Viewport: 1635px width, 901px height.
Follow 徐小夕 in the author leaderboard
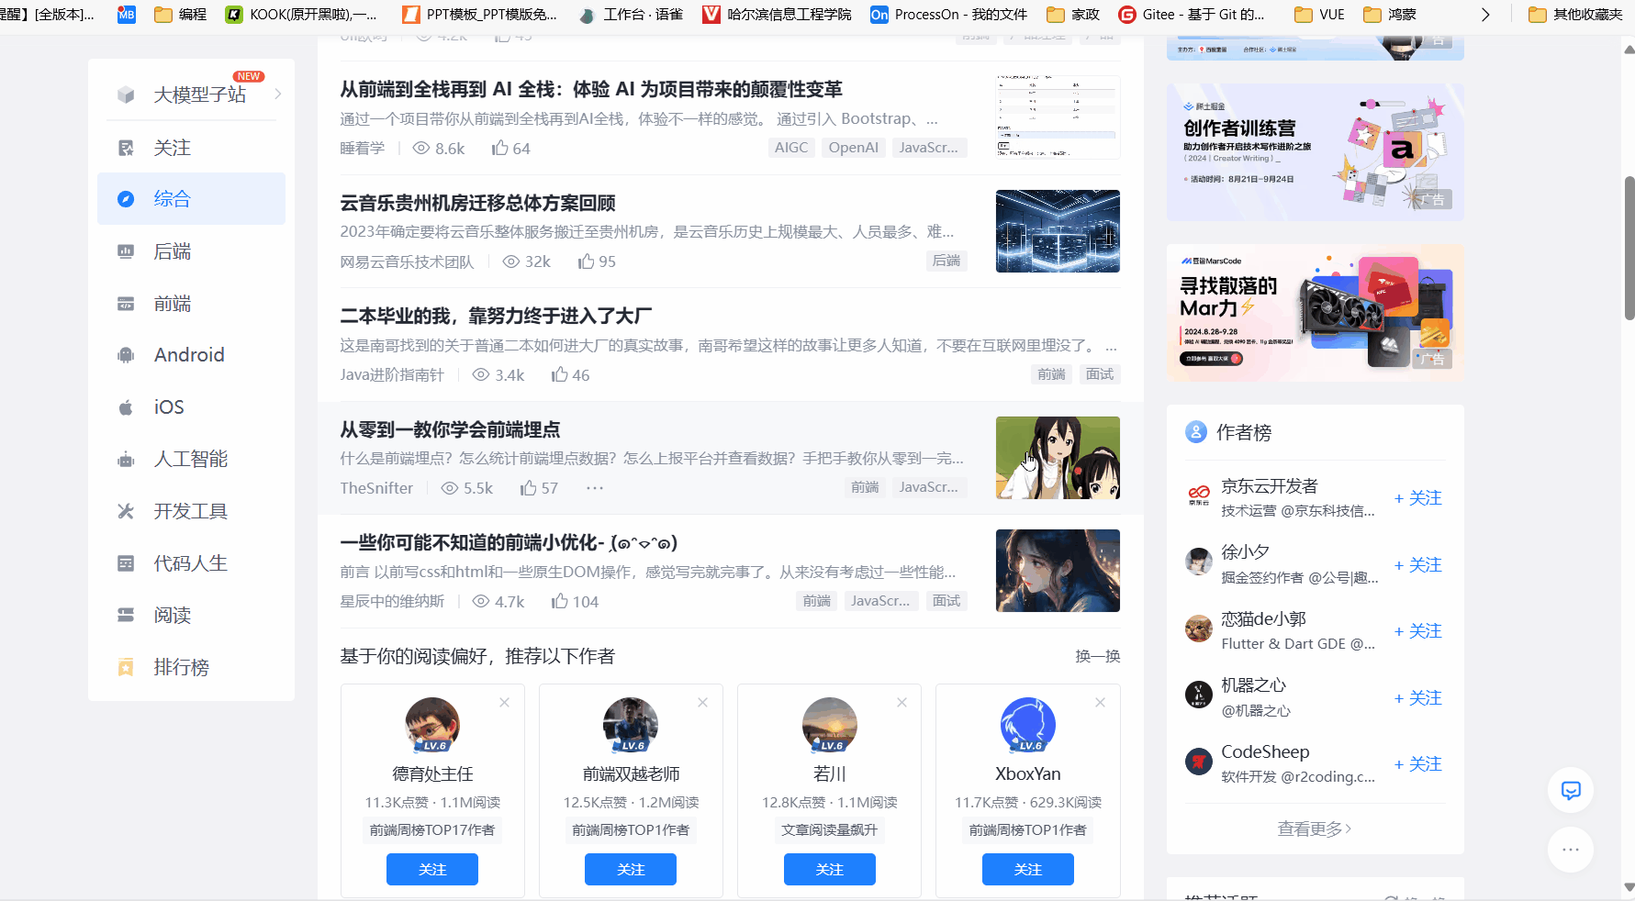tap(1417, 564)
